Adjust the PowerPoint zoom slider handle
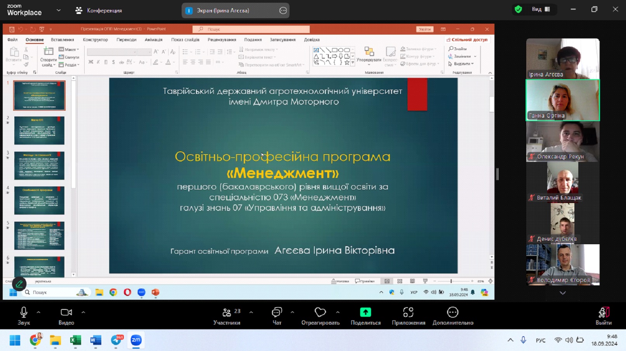This screenshot has height=351, width=626. pos(451,281)
